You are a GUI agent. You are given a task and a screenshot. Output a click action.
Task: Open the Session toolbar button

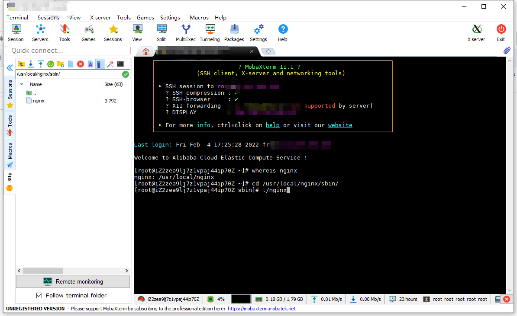(x=16, y=33)
